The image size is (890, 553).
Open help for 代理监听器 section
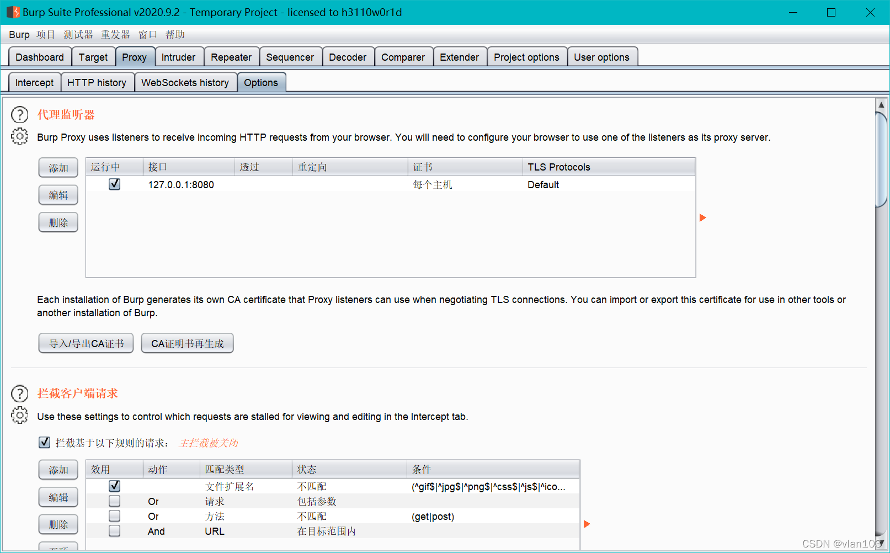[x=20, y=115]
